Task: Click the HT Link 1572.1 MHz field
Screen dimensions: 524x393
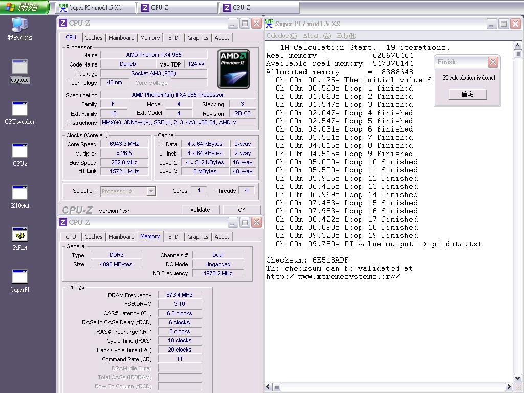Action: pos(124,171)
